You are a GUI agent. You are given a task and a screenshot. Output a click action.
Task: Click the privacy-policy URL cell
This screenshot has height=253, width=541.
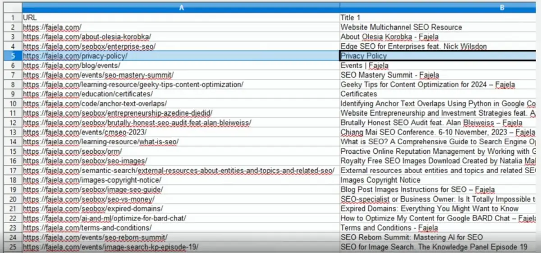coord(75,56)
